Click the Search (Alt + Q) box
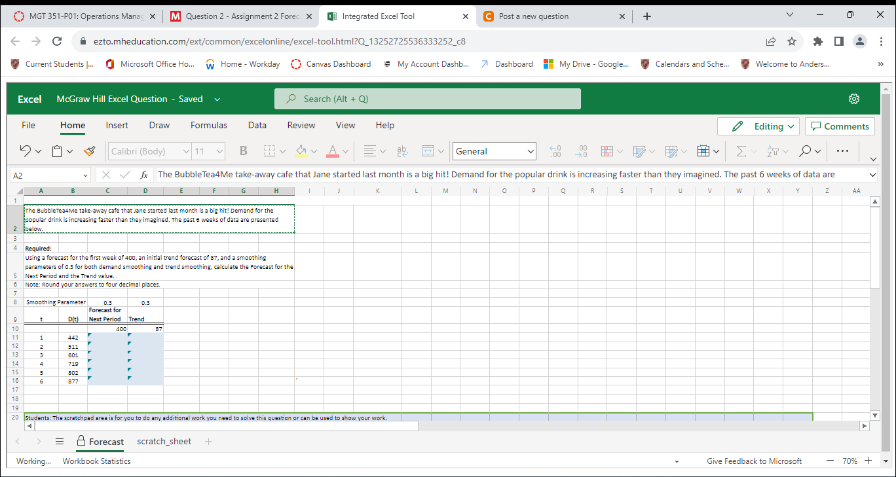 (427, 99)
